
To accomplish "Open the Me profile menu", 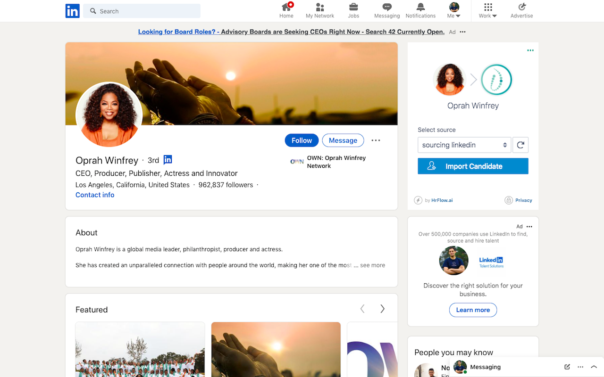I will (454, 11).
